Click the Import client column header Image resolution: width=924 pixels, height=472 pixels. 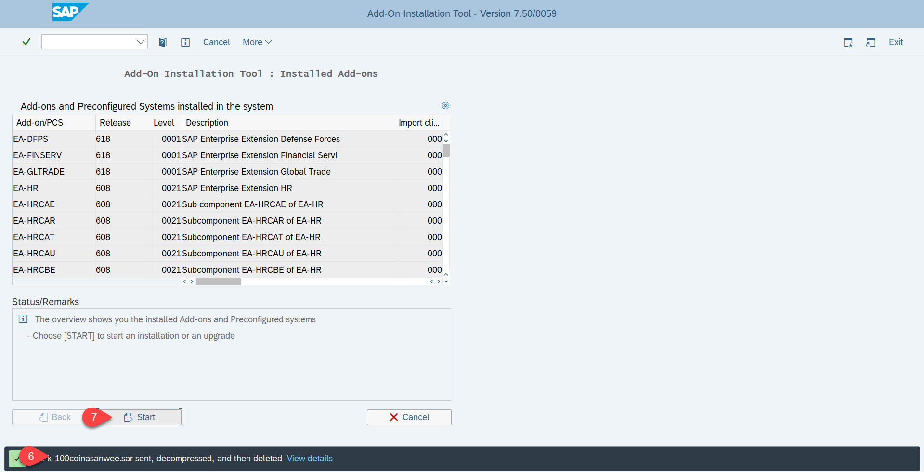[x=419, y=123]
